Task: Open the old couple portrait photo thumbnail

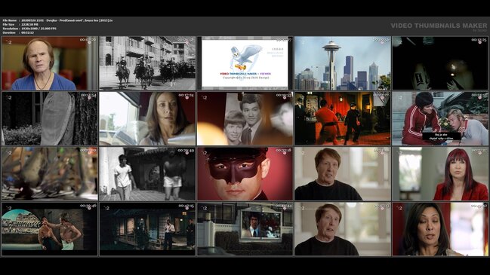Action: click(x=245, y=118)
